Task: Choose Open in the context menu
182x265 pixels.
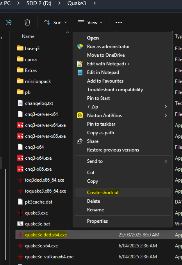Action: coord(93,38)
